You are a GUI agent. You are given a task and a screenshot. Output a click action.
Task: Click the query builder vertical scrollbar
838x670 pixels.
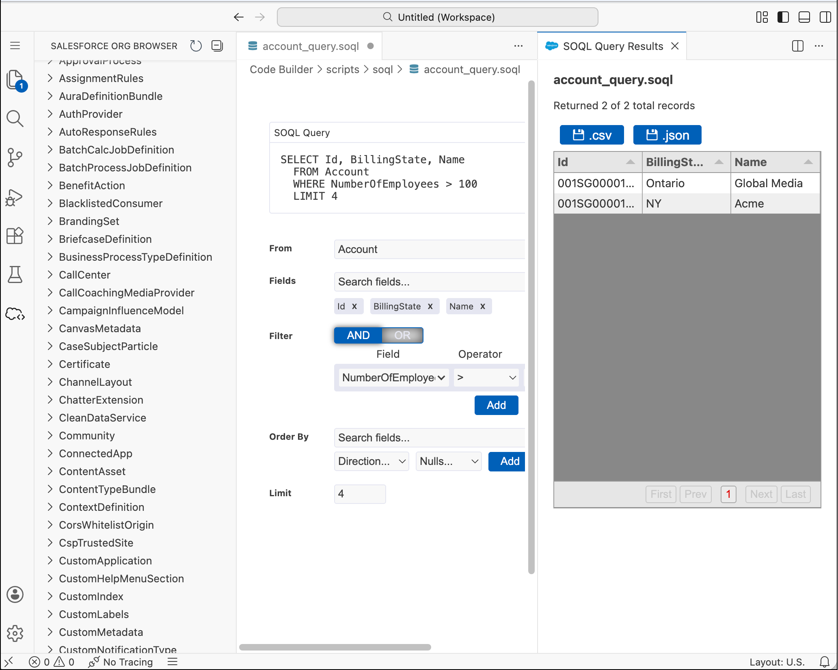click(x=531, y=327)
